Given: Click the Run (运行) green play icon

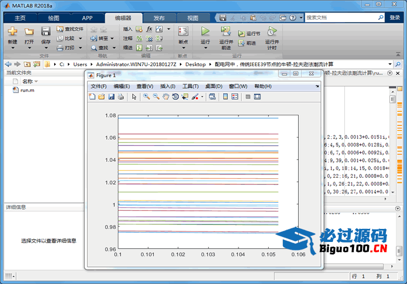Looking at the screenshot, I should 205,31.
